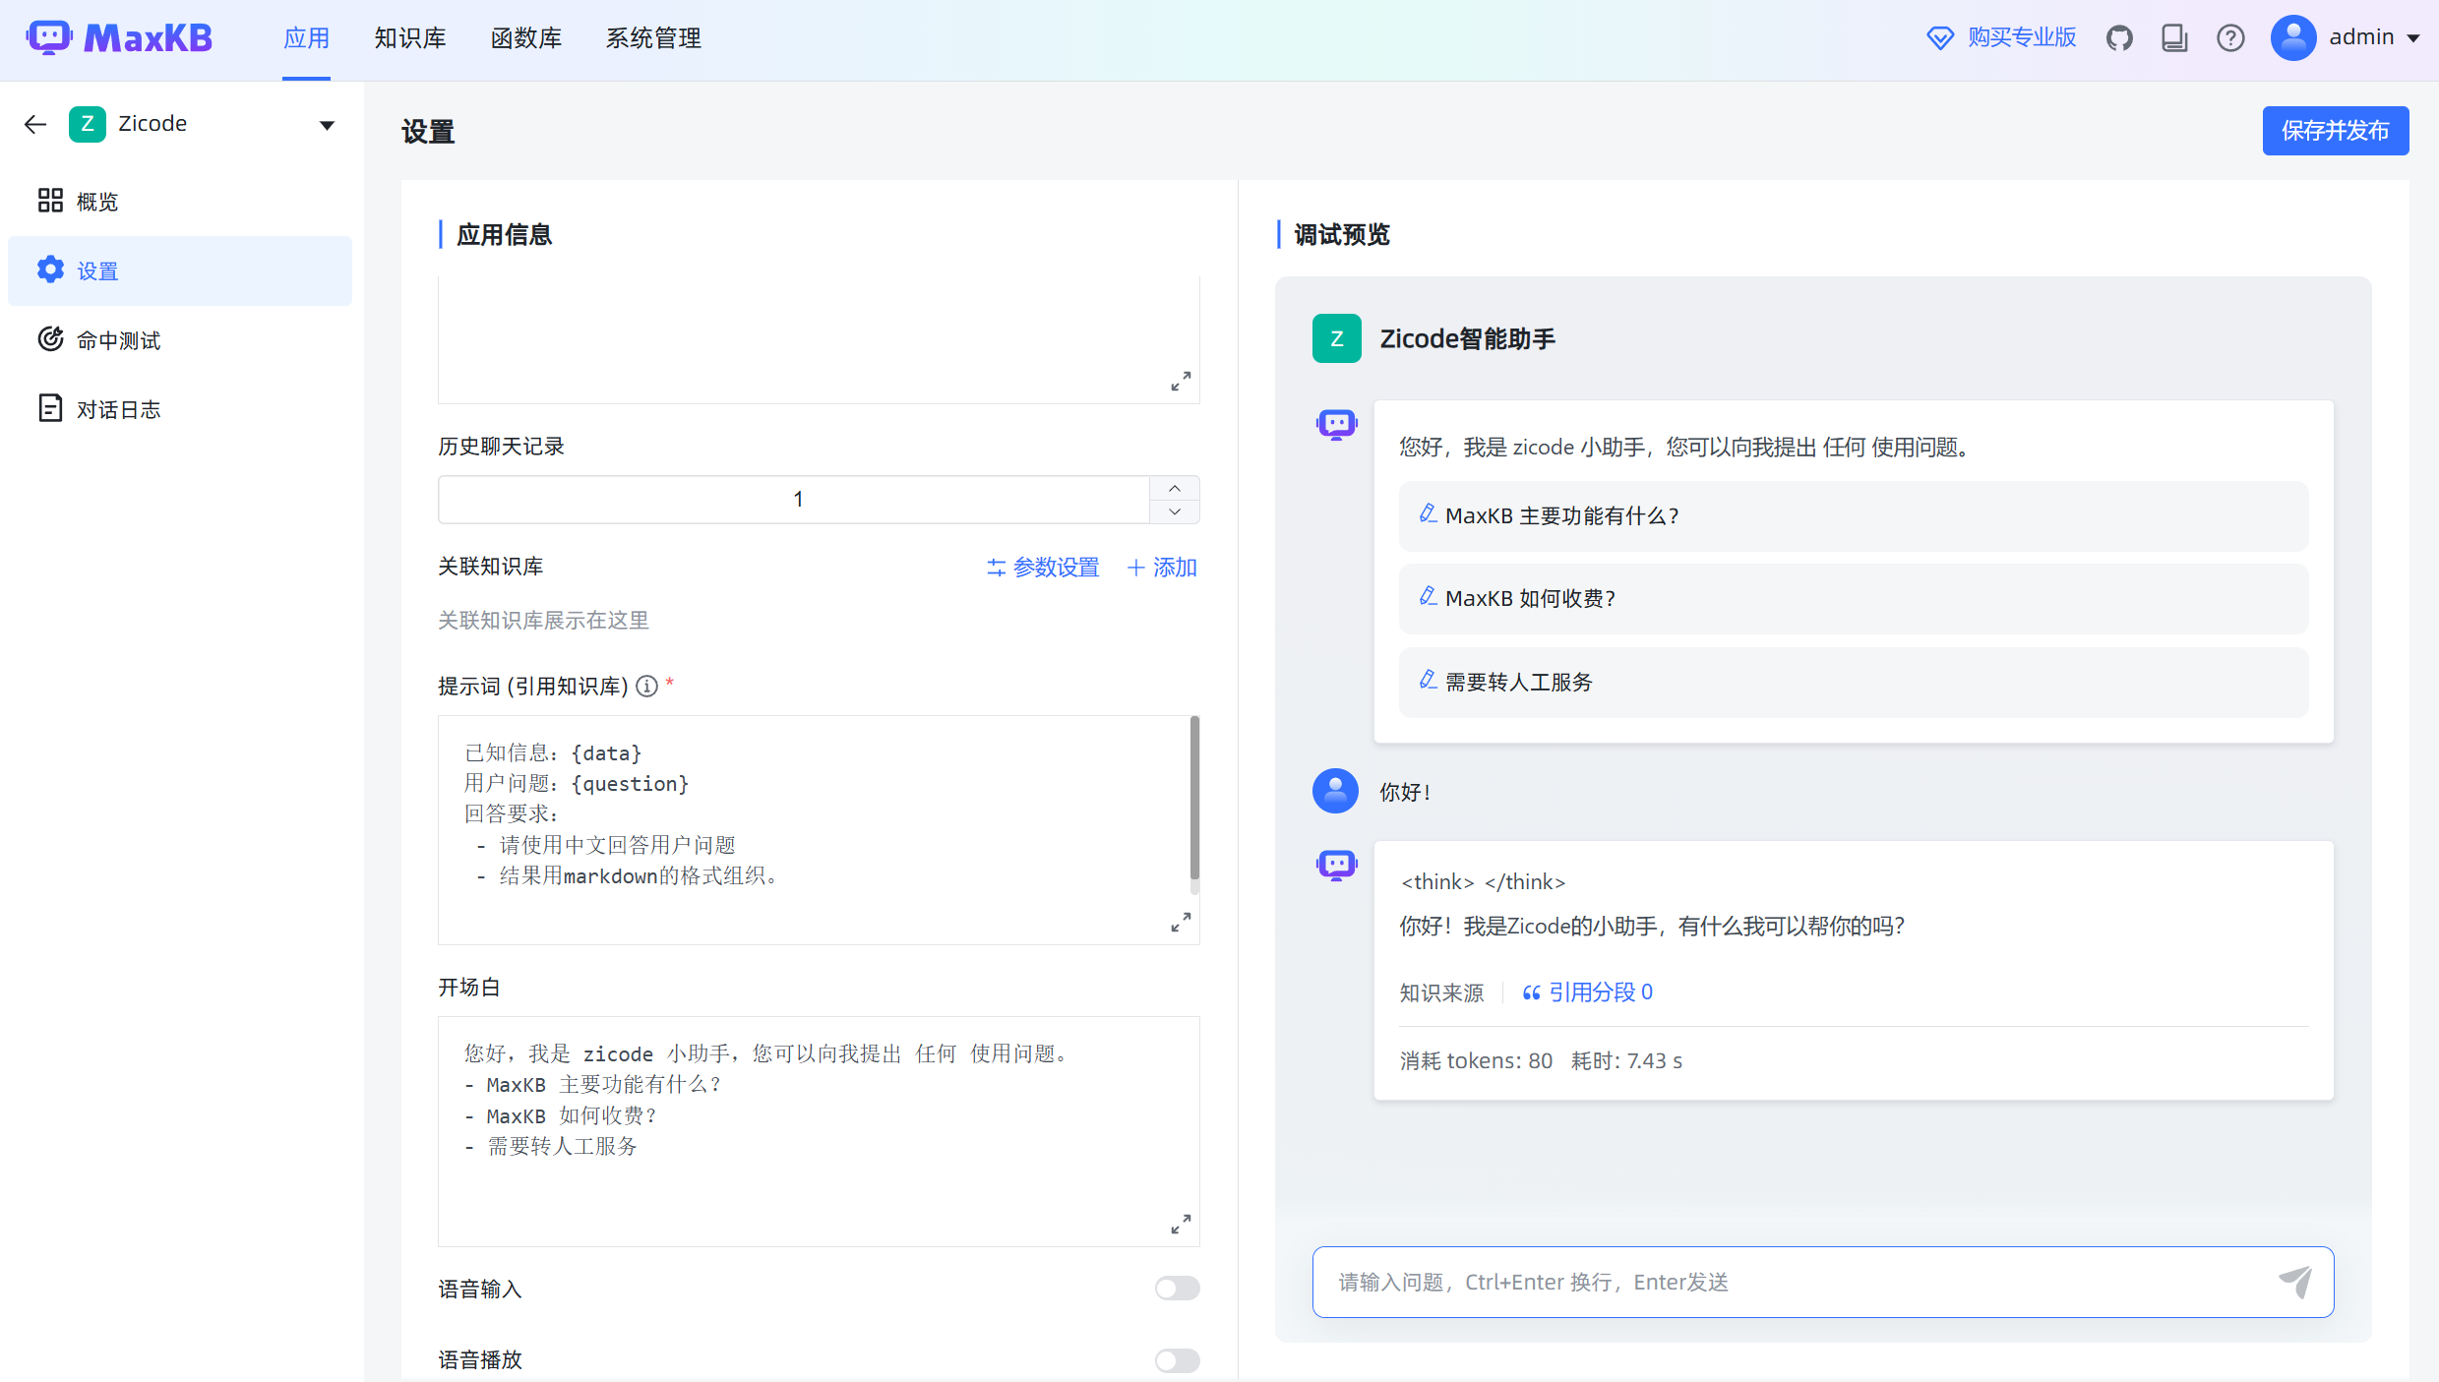Open 命中测试 in the sidebar

118,340
